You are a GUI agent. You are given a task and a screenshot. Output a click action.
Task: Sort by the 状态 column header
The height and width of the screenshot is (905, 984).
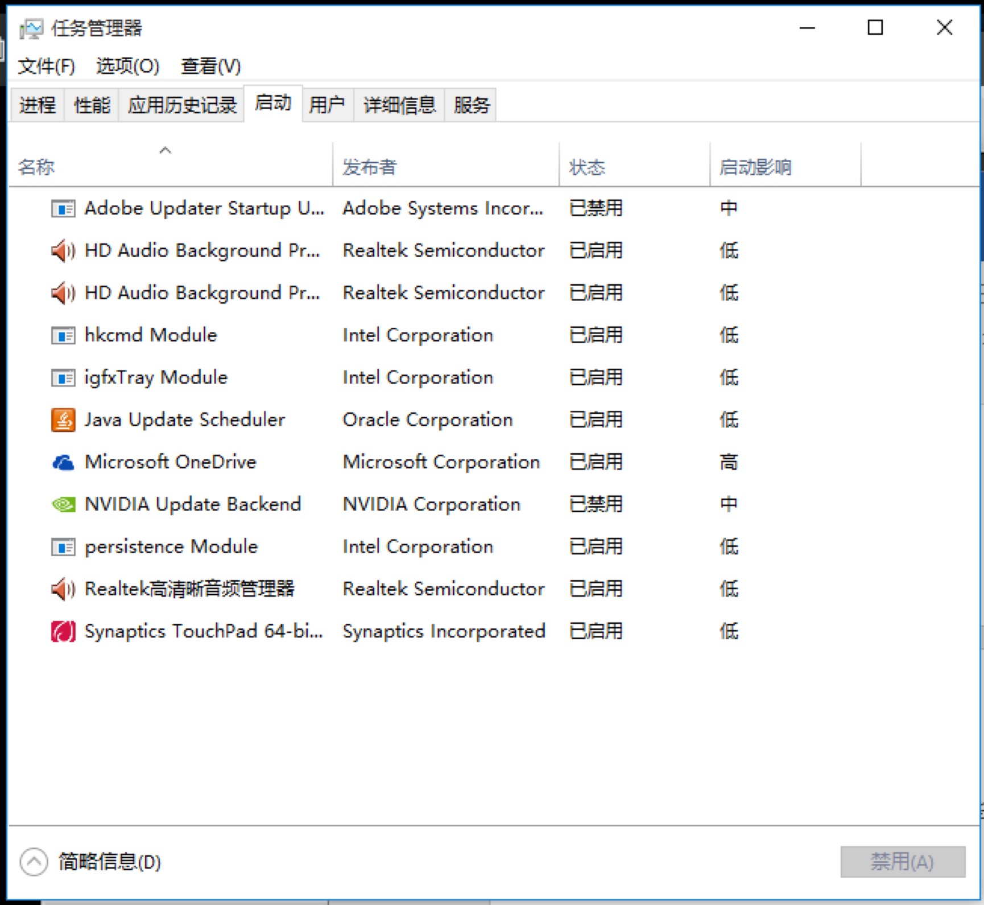pos(635,165)
